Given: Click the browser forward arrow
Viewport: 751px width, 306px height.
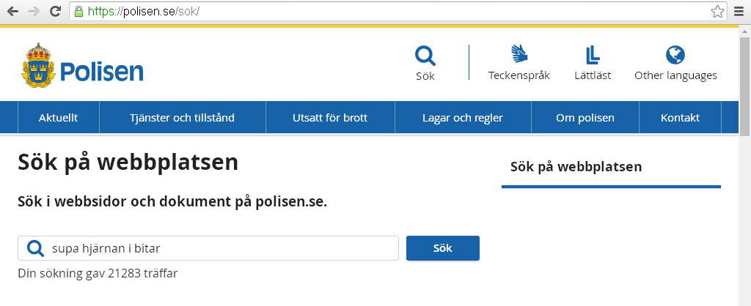Looking at the screenshot, I should pyautogui.click(x=34, y=12).
